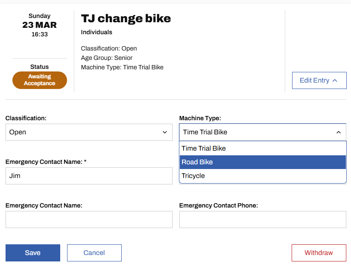Focus the empty Emergency Contact Name field
351x267 pixels.
click(89, 220)
